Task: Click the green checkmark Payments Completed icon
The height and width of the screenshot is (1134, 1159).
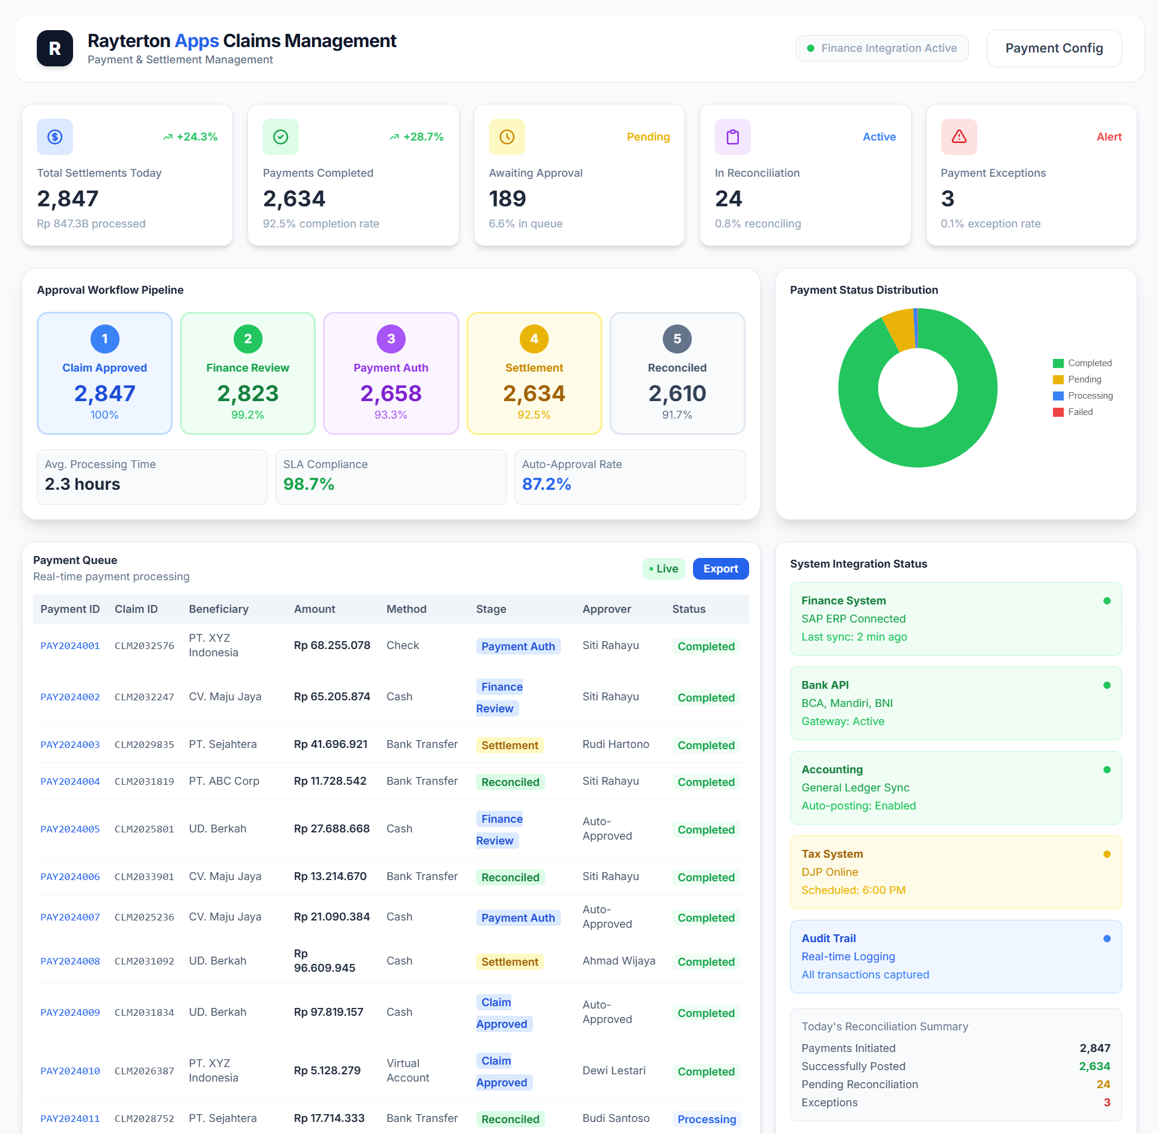Action: point(281,137)
